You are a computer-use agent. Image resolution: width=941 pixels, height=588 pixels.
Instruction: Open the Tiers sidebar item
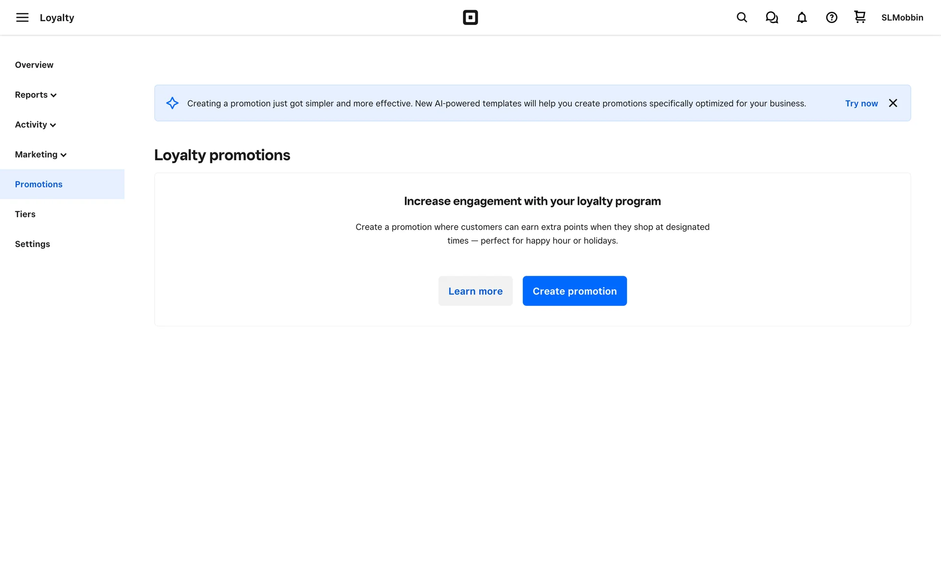tap(25, 214)
